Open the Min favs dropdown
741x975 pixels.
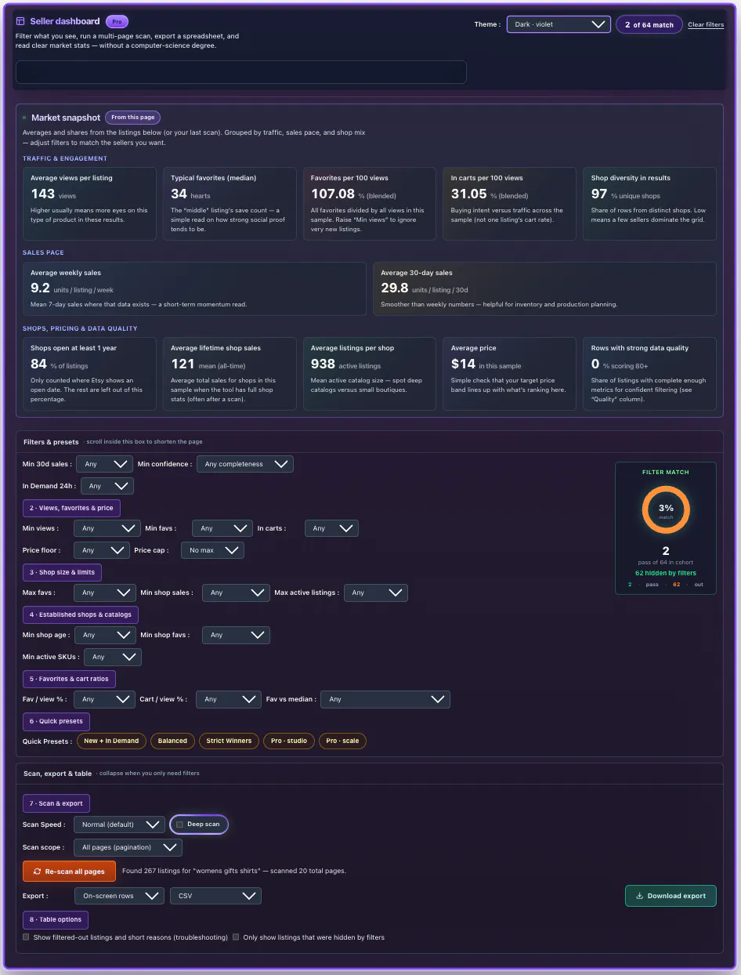tap(222, 528)
